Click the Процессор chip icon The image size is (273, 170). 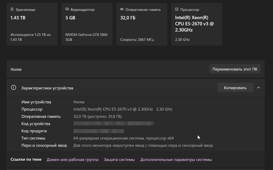(177, 9)
